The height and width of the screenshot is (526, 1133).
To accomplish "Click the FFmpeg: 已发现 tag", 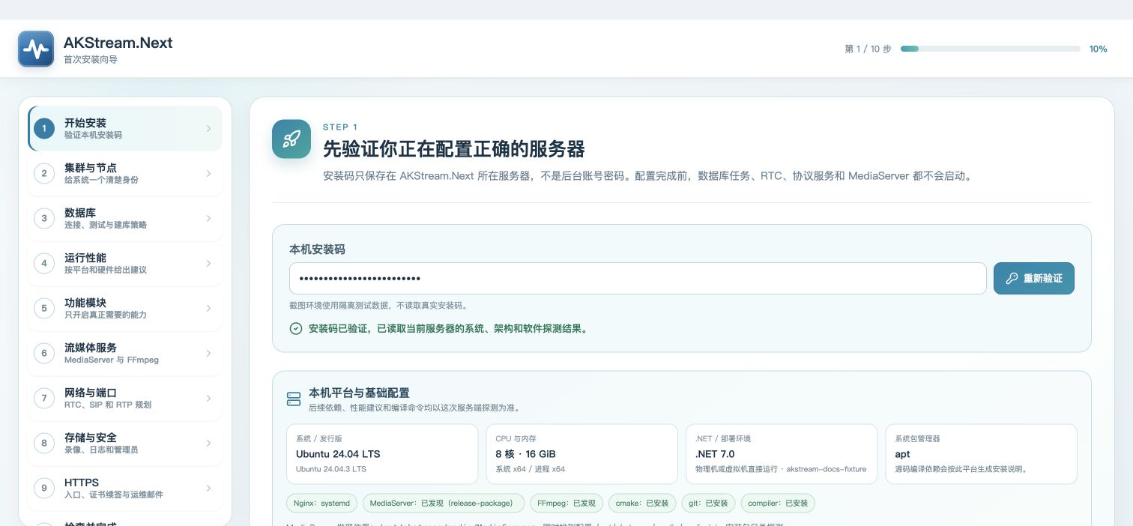I will coord(566,503).
